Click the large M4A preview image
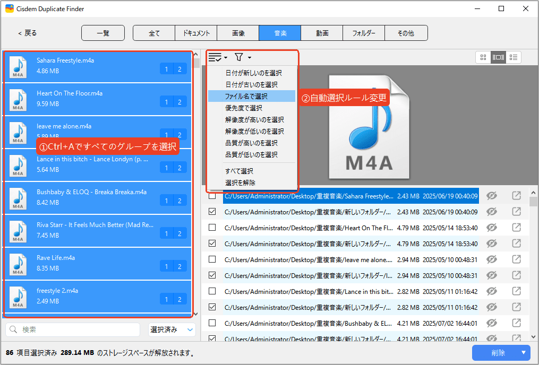 click(x=369, y=127)
